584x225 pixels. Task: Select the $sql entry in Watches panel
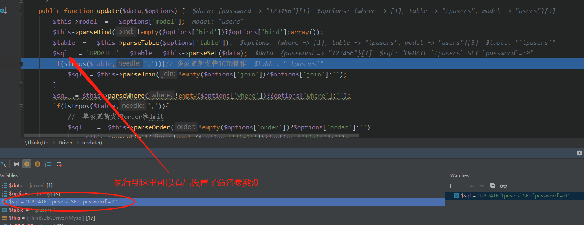pos(515,196)
